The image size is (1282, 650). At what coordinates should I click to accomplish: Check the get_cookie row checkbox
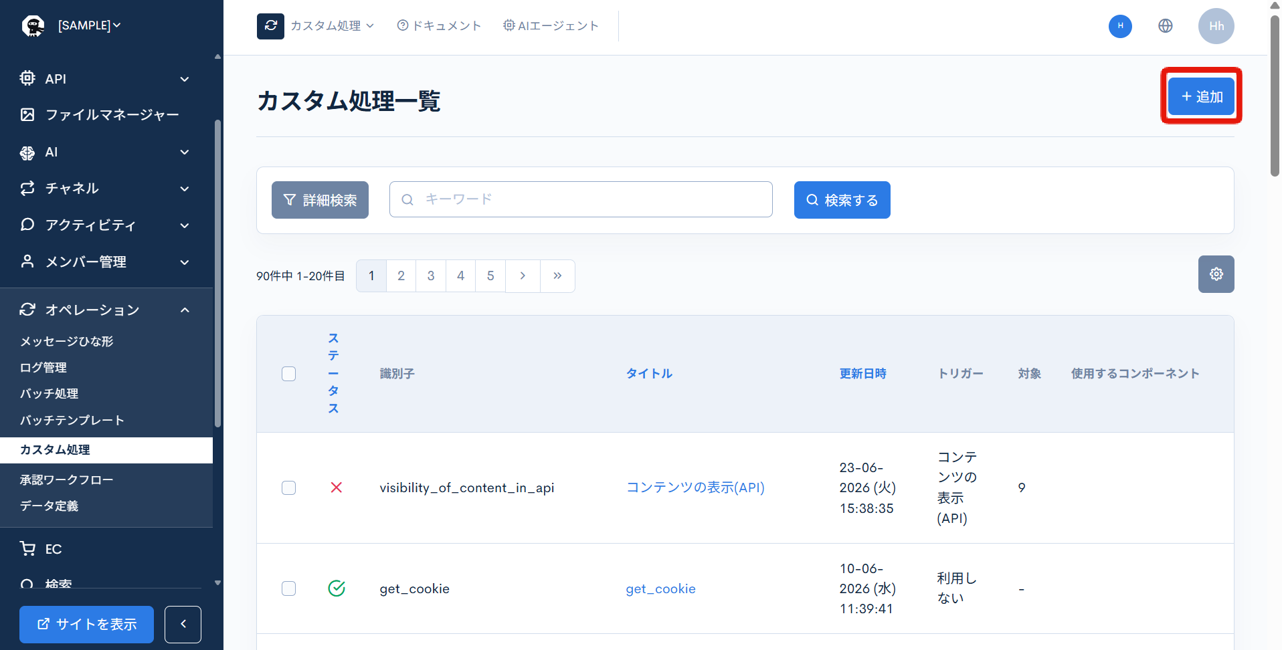(288, 588)
